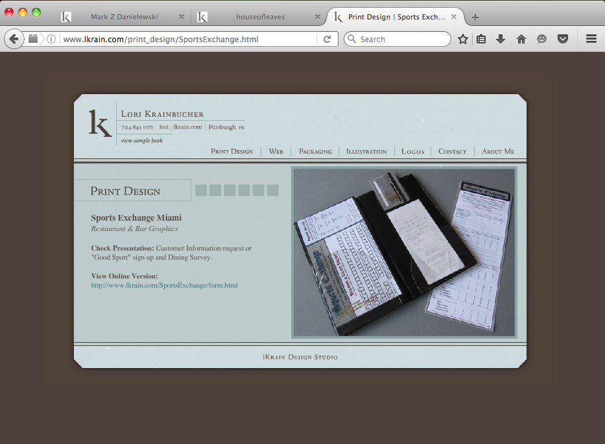Viewport: 605px width, 444px height.
Task: Open the bookmarks list icon
Action: (480, 39)
